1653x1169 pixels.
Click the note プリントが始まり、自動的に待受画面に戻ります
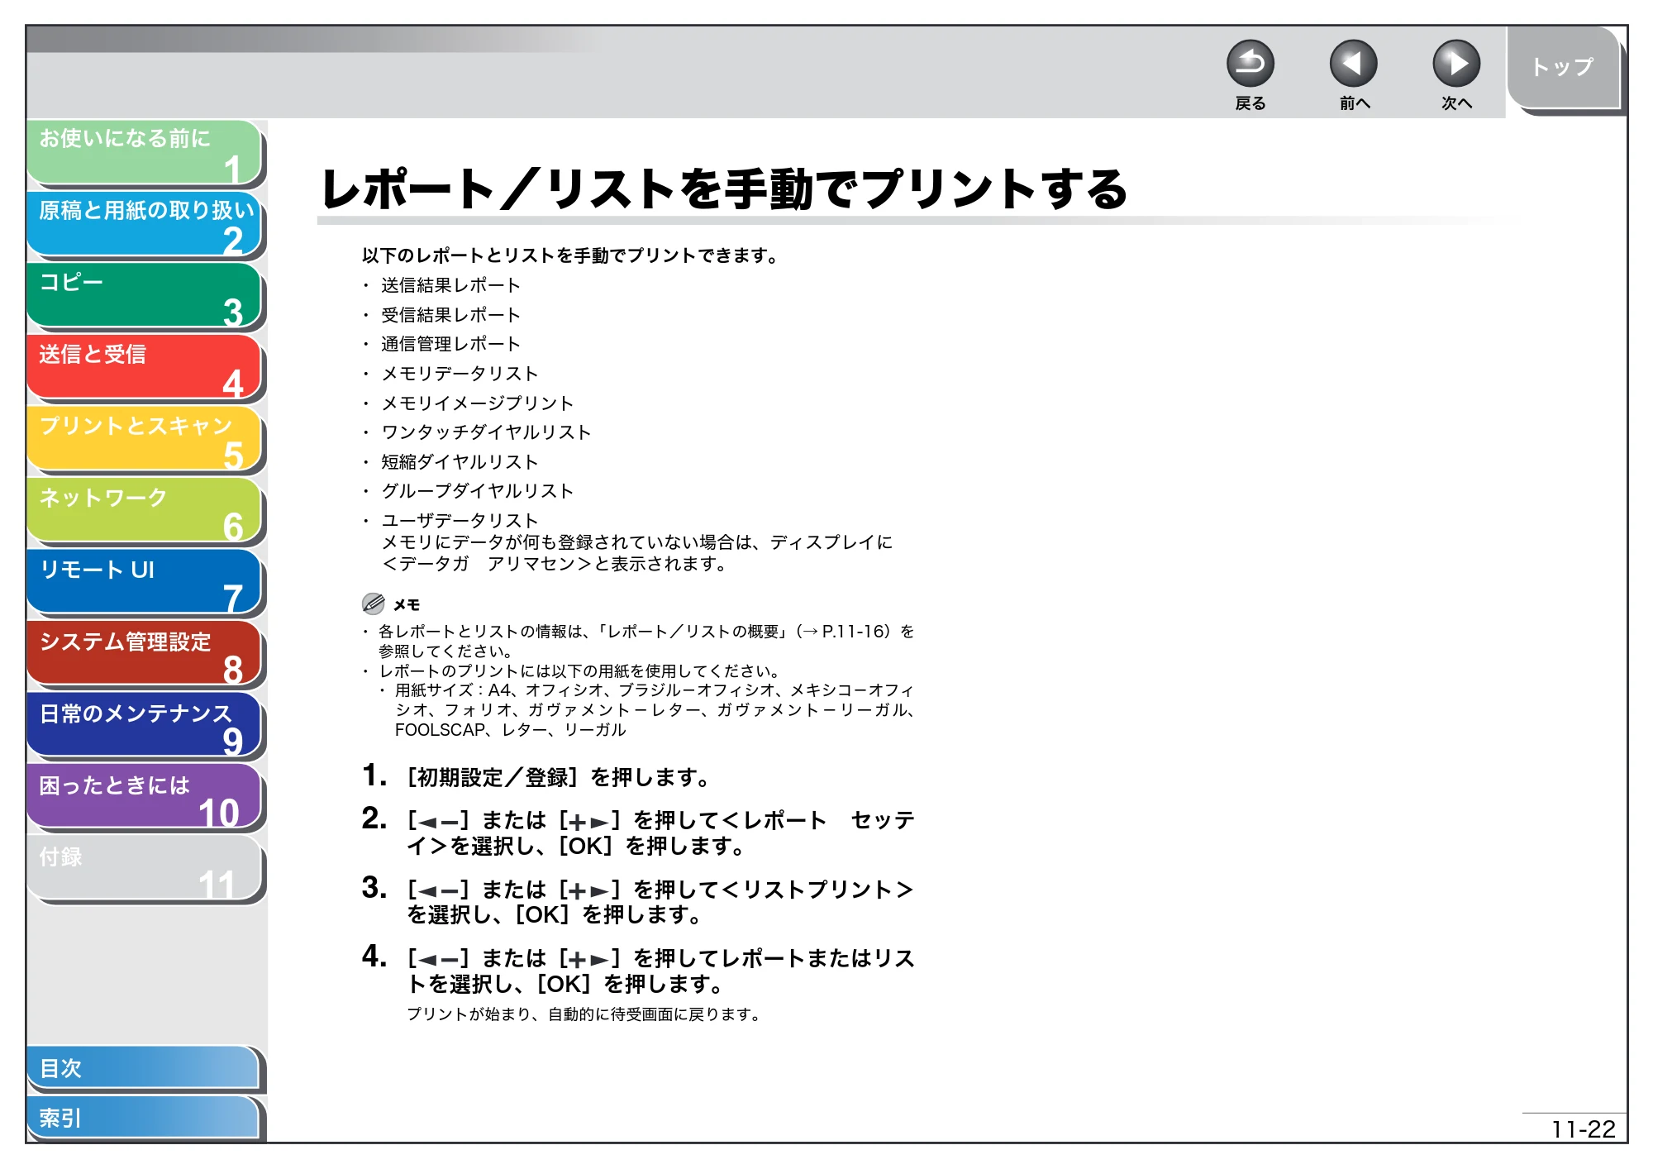coord(585,1014)
